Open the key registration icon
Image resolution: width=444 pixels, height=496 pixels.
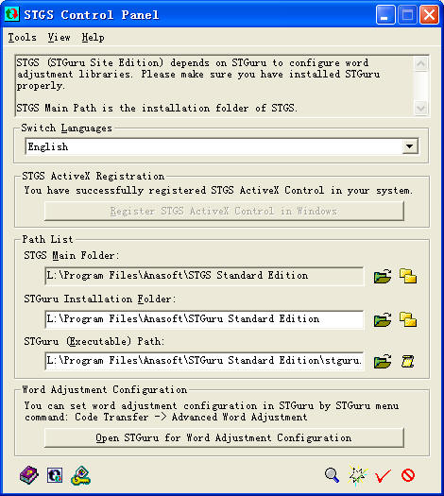click(x=80, y=475)
